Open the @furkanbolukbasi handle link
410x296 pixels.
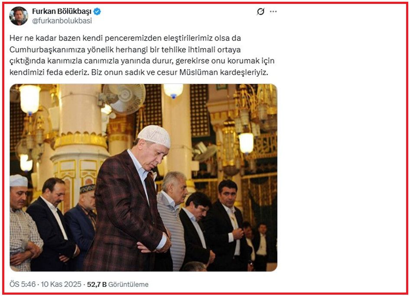coord(62,21)
